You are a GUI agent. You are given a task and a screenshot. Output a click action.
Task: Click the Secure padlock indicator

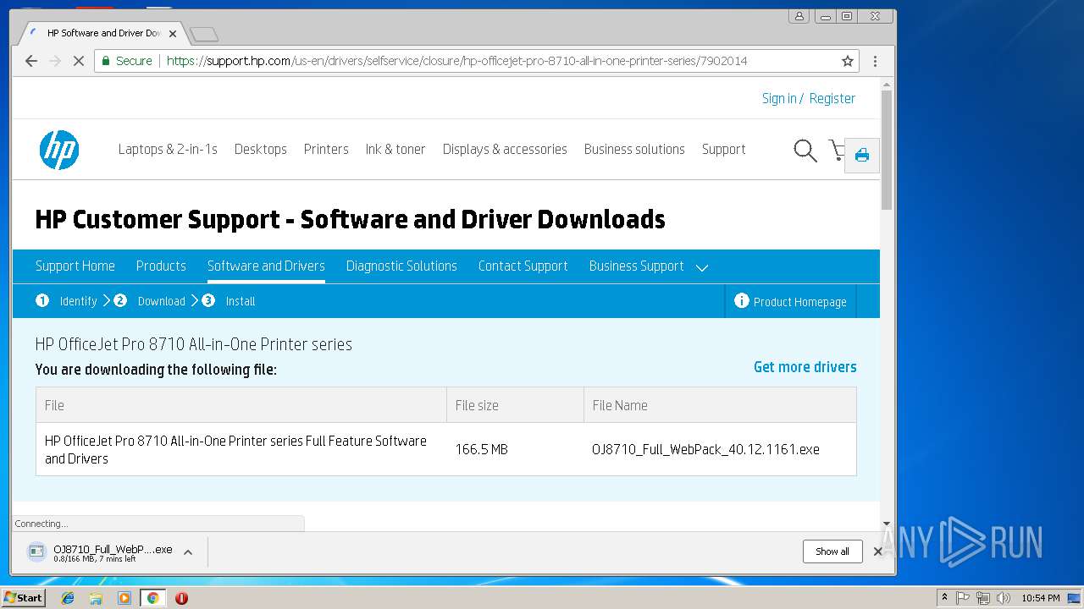(x=126, y=61)
